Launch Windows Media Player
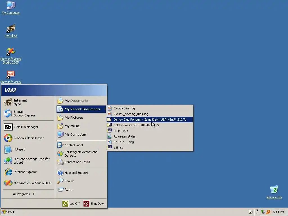 click(x=28, y=138)
